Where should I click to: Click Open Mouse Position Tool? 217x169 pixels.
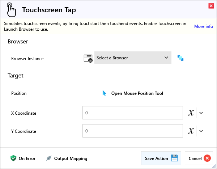point(137,93)
